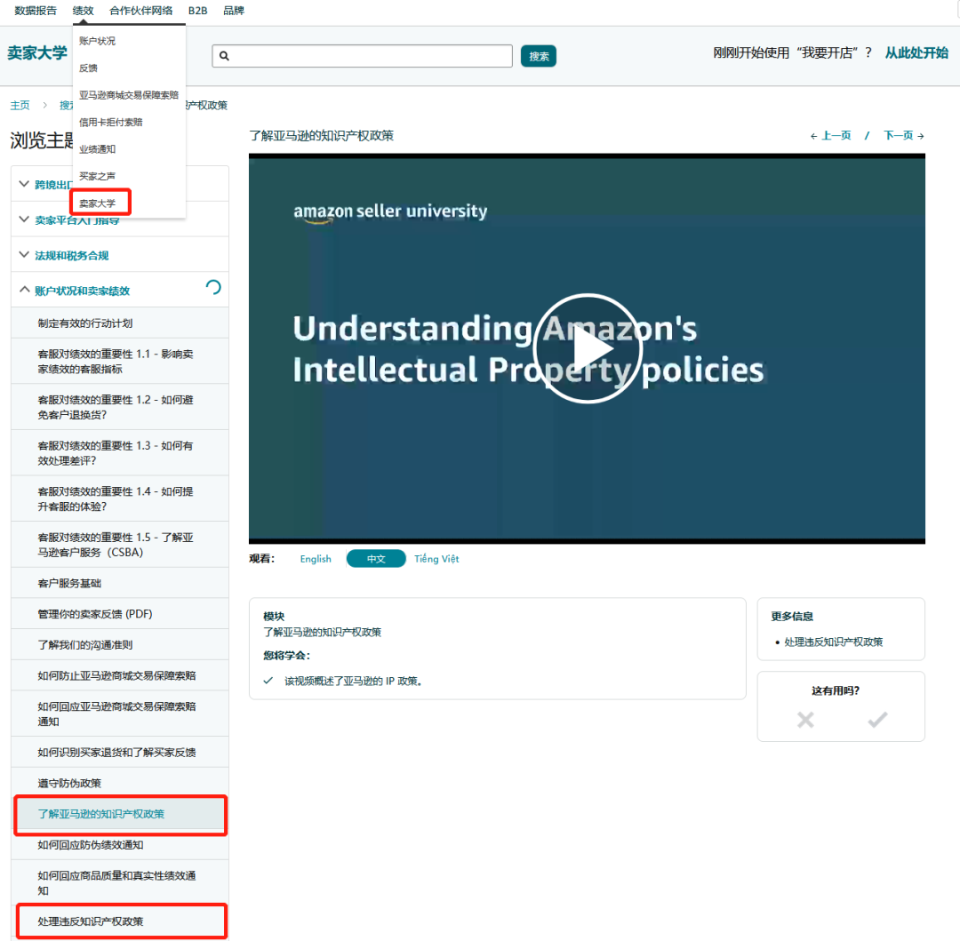The width and height of the screenshot is (960, 941).
Task: Open 如何回应防伪绩效通知 lesson
Action: click(x=120, y=844)
